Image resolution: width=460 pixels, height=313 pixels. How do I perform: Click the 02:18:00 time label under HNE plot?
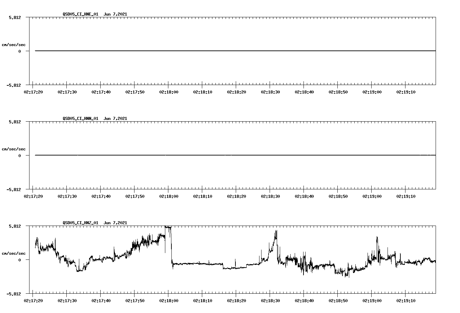169,92
